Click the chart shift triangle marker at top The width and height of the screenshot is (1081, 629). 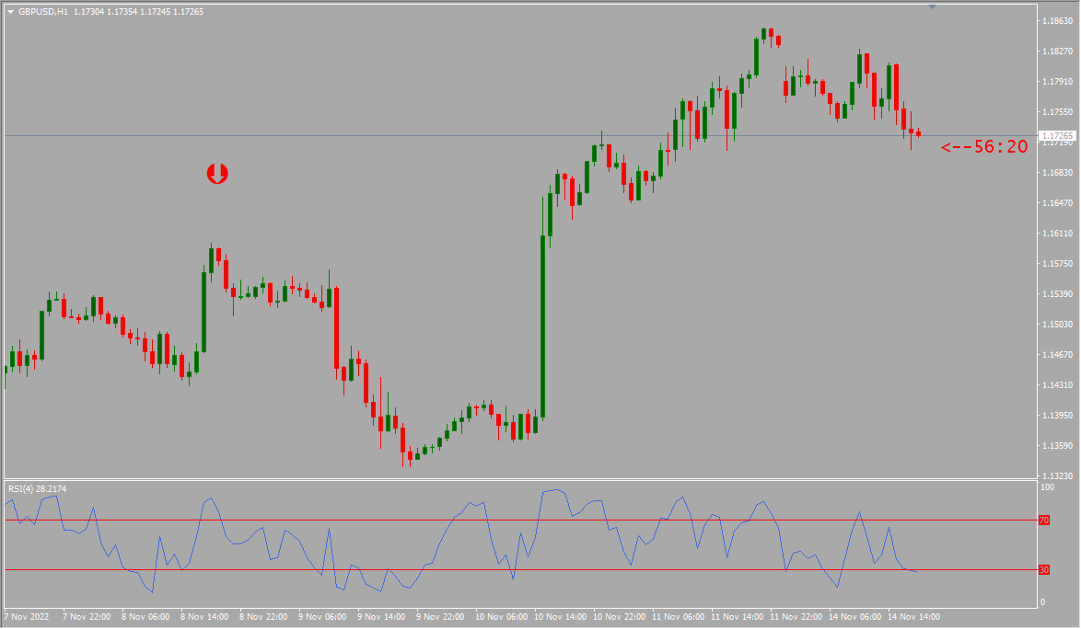point(932,6)
